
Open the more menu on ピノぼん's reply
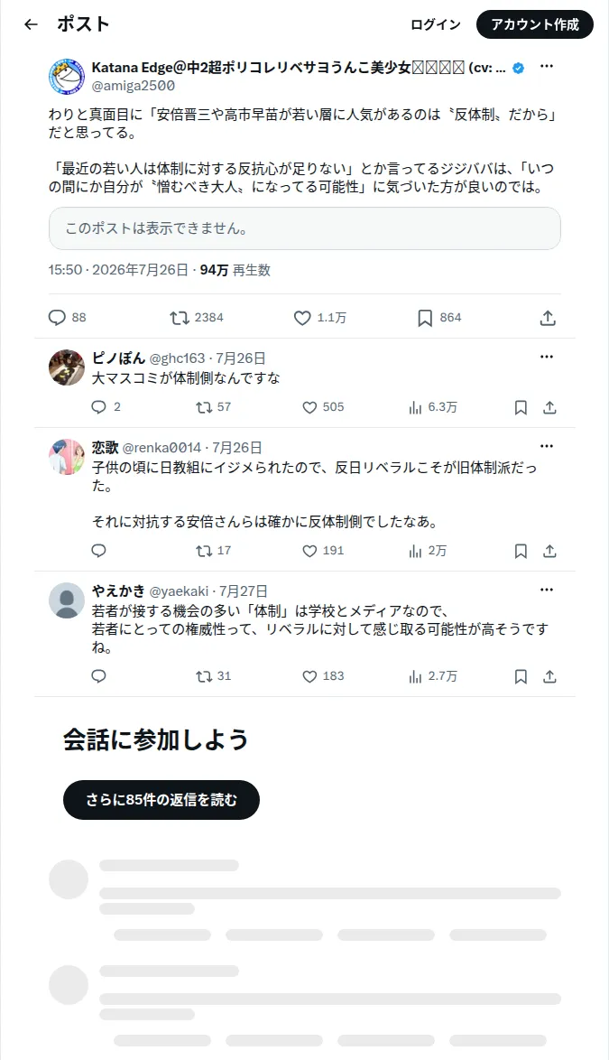pos(547,357)
